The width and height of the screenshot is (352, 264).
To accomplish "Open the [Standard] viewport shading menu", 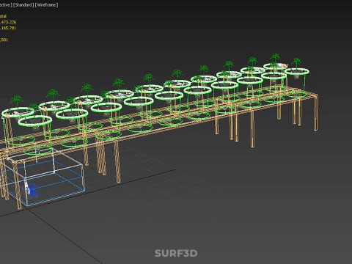I will tap(23, 5).
